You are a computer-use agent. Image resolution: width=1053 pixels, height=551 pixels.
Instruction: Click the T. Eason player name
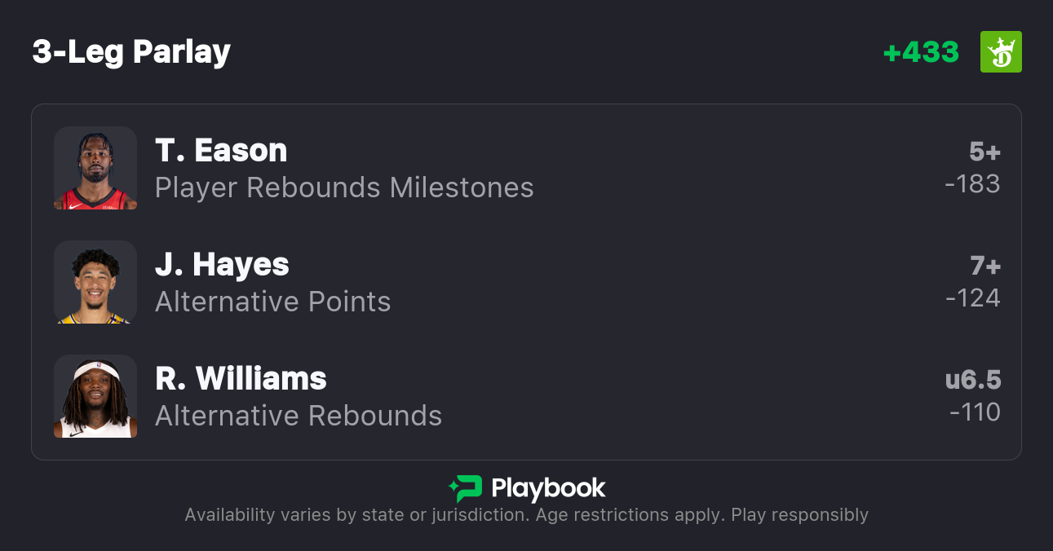pos(221,151)
